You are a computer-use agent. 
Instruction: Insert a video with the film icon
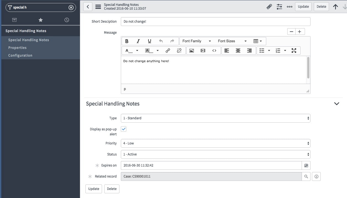pos(203,51)
